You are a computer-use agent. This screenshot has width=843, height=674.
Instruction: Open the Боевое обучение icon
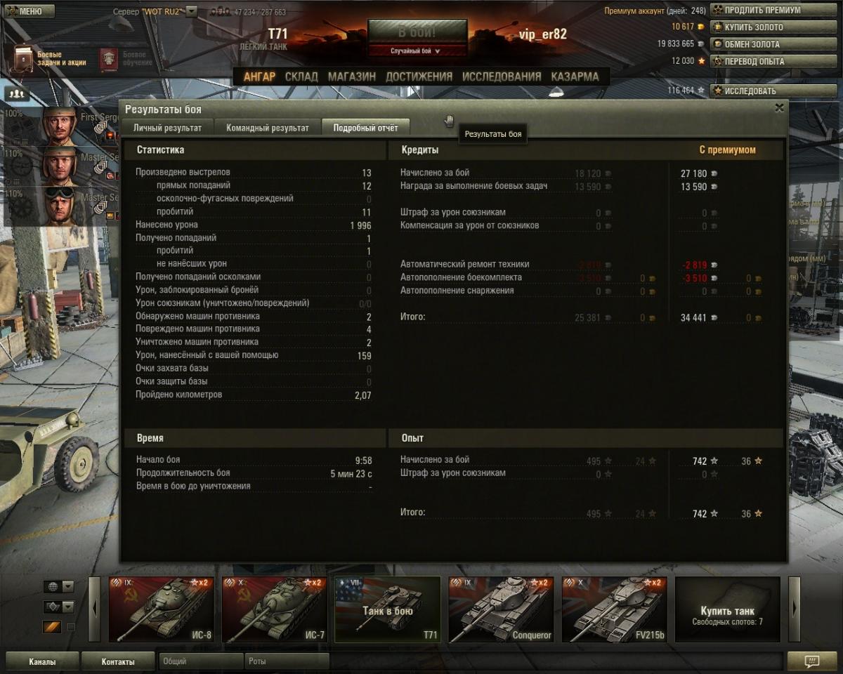click(108, 59)
